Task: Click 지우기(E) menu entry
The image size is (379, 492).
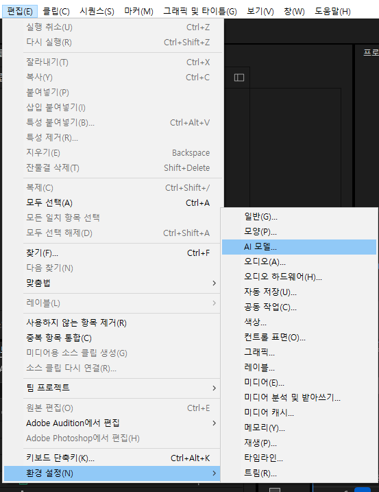Action: (112, 152)
